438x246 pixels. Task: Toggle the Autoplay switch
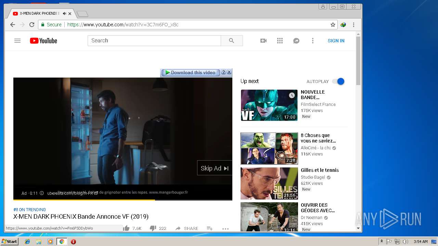338,81
